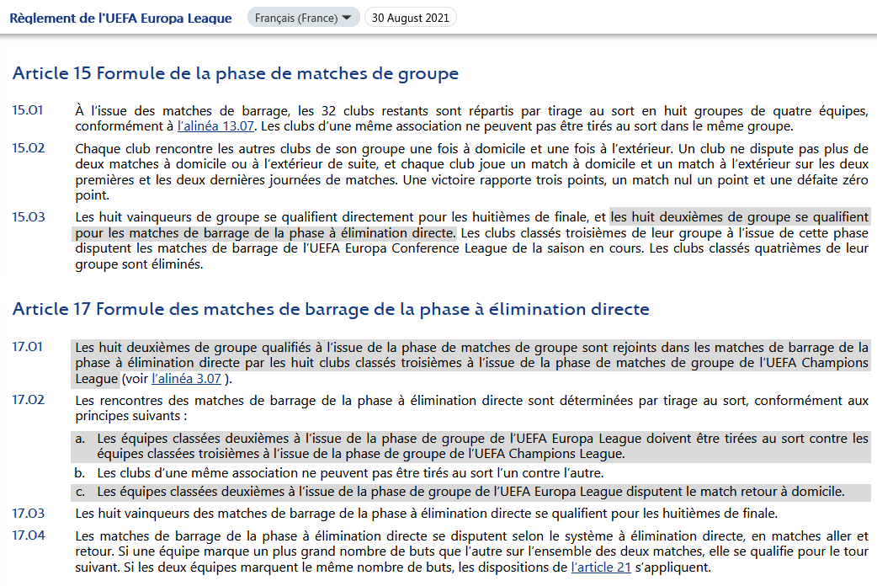Open the Français (France) language dropdown

(x=303, y=18)
